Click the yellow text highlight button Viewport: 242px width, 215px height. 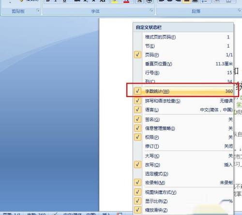[115, 1]
